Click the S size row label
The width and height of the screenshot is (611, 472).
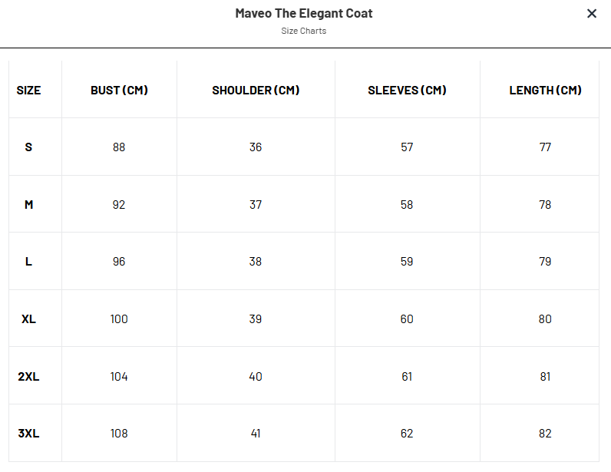point(29,147)
